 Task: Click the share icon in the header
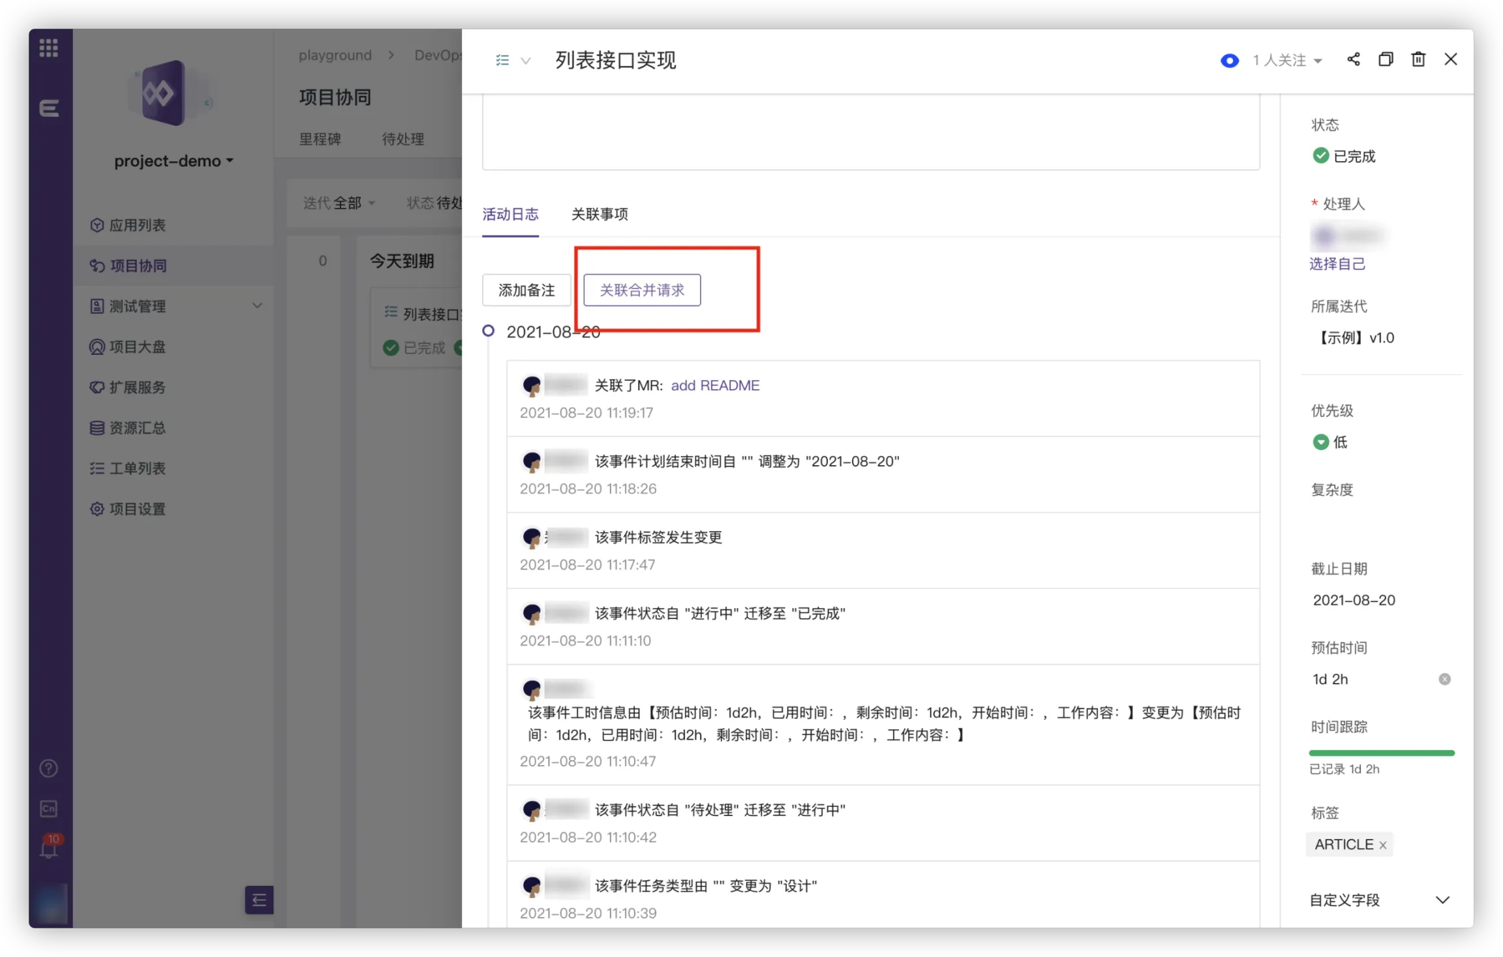pos(1354,59)
